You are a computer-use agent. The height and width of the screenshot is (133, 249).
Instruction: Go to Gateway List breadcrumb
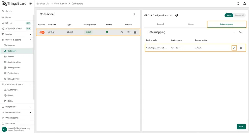tap(43, 4)
